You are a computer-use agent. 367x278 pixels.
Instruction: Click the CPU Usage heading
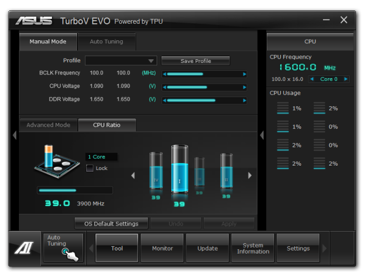click(x=285, y=93)
